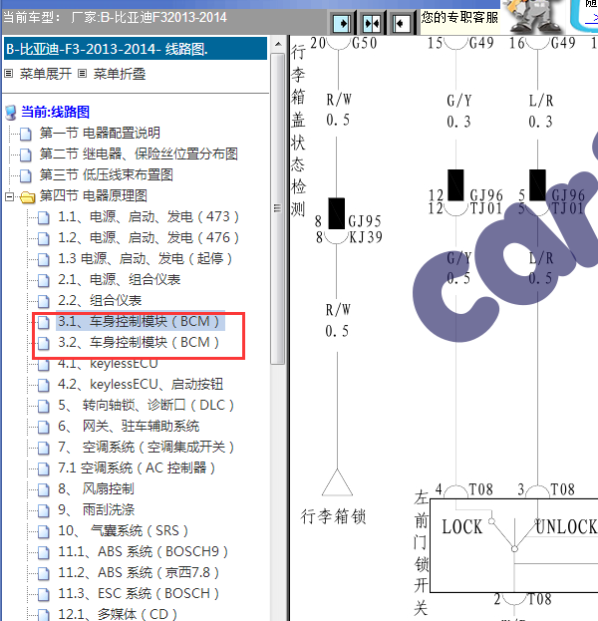Select 3.2、车身控制模块（BCM）
The width and height of the screenshot is (598, 621).
tap(139, 343)
